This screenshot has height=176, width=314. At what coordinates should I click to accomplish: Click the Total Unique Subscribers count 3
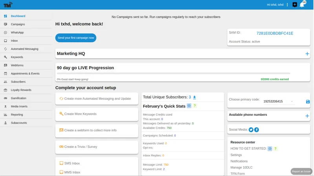point(190,97)
